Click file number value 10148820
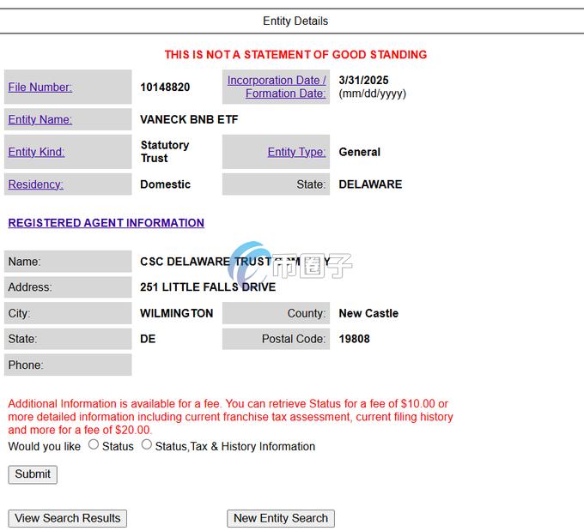 tap(165, 87)
